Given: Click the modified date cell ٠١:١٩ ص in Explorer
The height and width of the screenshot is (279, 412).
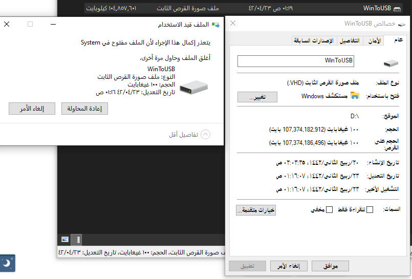Looking at the screenshot, I should pyautogui.click(x=271, y=8).
